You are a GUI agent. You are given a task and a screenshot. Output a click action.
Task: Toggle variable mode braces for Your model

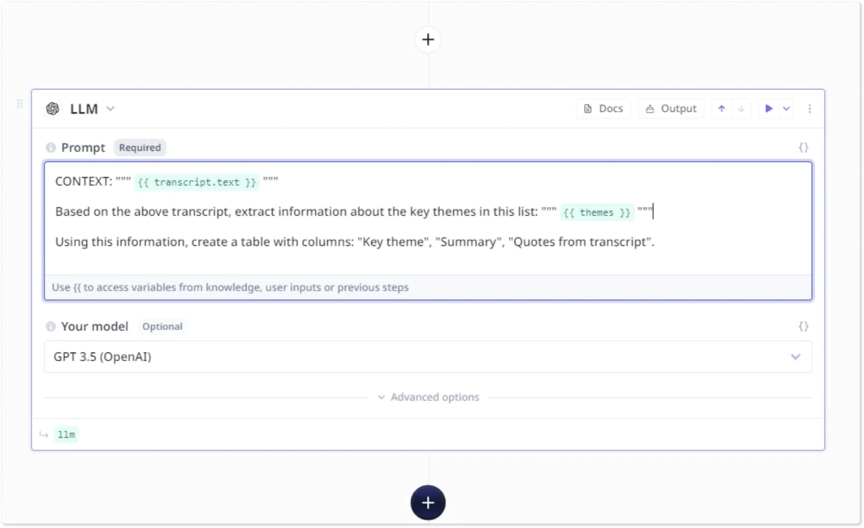(x=803, y=326)
